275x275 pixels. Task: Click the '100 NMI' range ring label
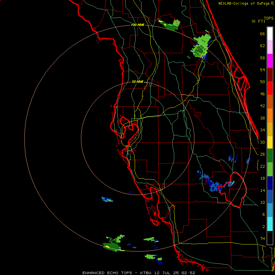(x=138, y=25)
